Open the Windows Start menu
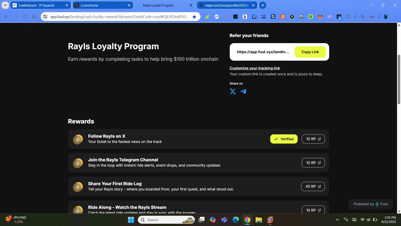The width and height of the screenshot is (401, 226). [x=131, y=220]
